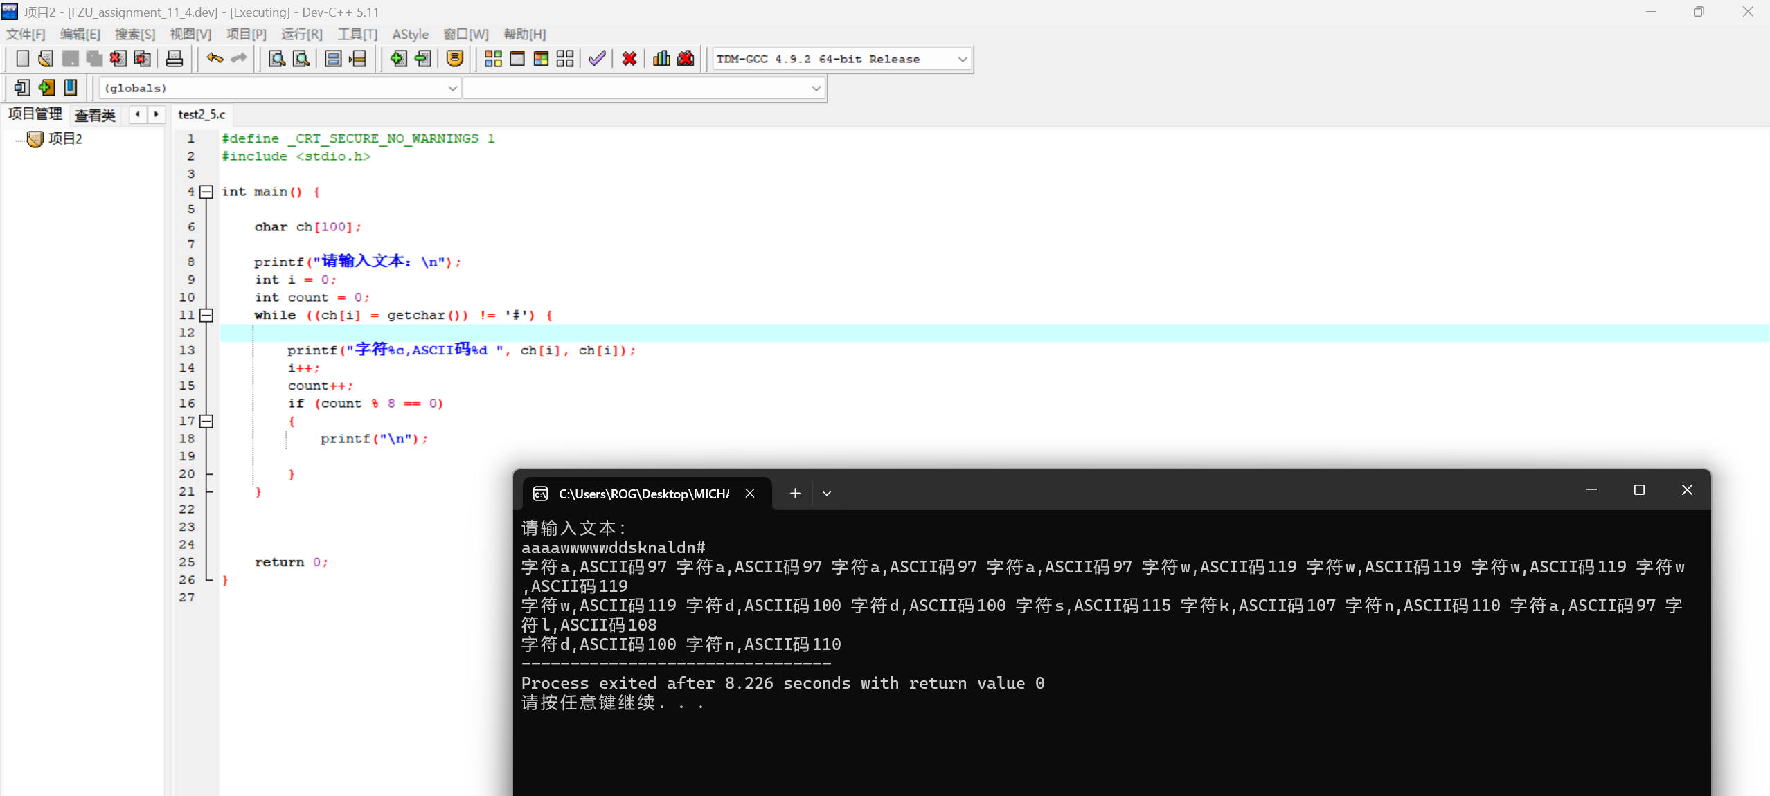The width and height of the screenshot is (1770, 796).
Task: Open the test2_5.c editor tab
Action: 202,115
